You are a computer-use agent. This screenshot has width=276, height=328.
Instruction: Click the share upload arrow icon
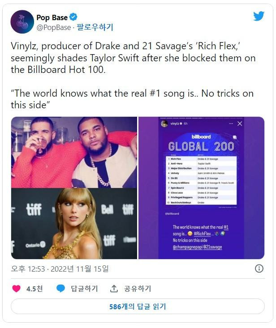[x=114, y=289]
